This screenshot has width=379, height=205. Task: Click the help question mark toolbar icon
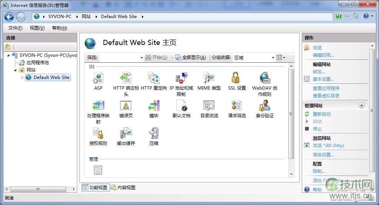click(366, 16)
